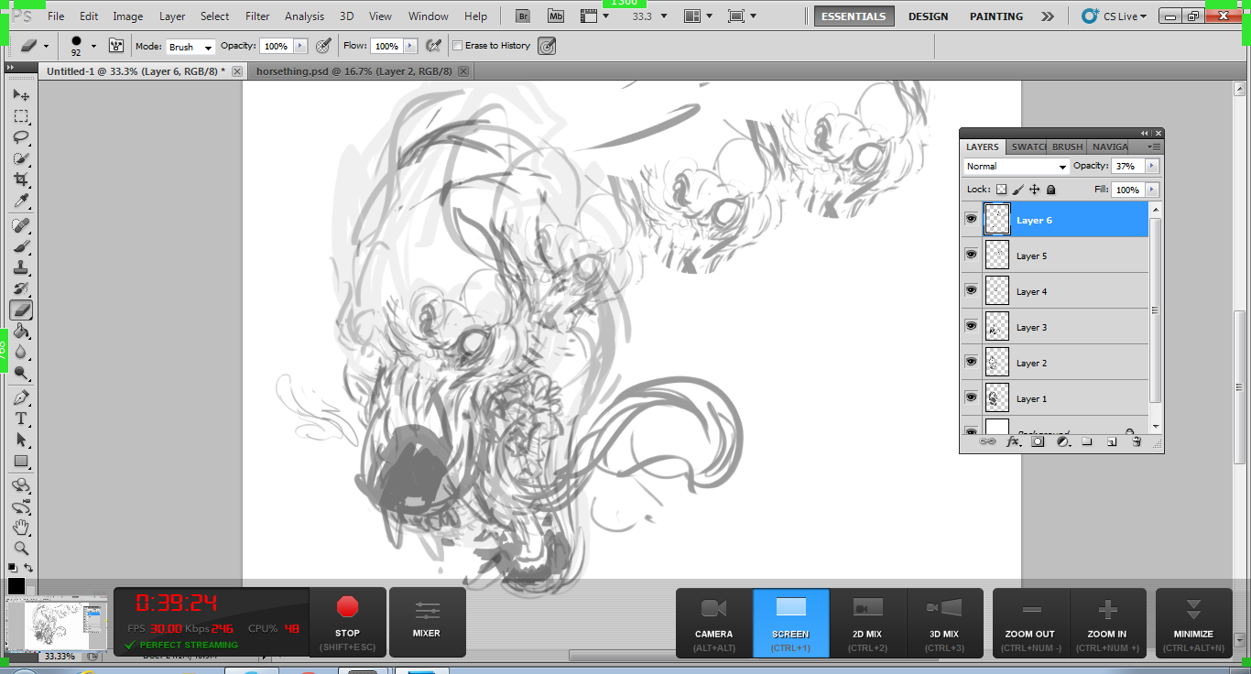The height and width of the screenshot is (674, 1251).
Task: Activate the Hand tool
Action: coord(20,527)
